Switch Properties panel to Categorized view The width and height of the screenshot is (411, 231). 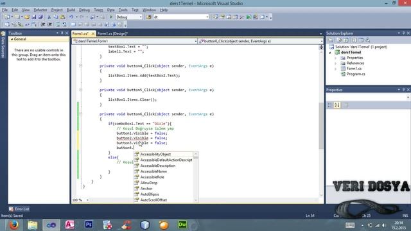[330, 105]
